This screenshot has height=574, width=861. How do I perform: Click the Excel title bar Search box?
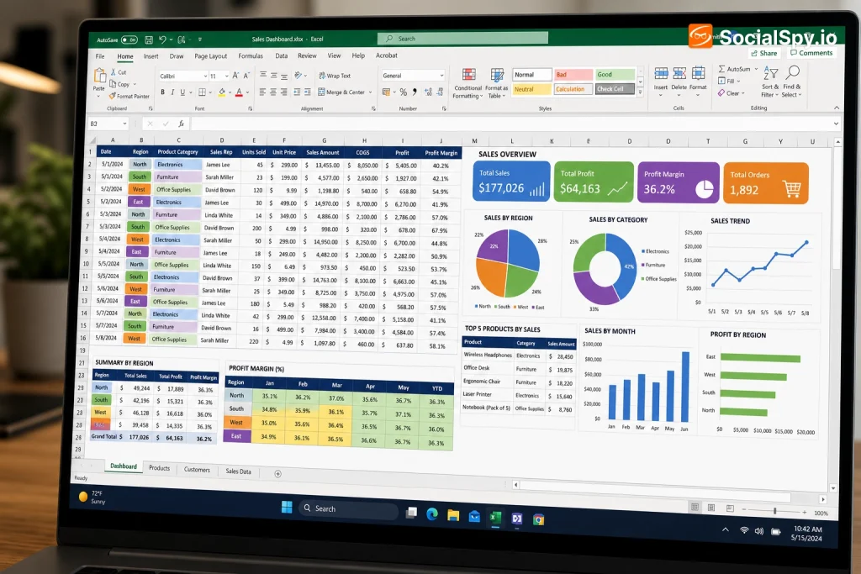tap(462, 39)
